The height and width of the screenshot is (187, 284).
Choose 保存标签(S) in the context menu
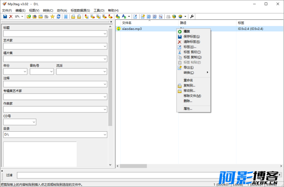click(193, 37)
